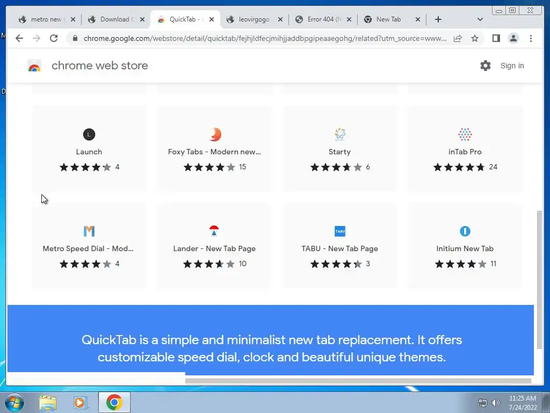Open the volume speaker tray icon
Image resolution: width=550 pixels, height=413 pixels.
496,403
